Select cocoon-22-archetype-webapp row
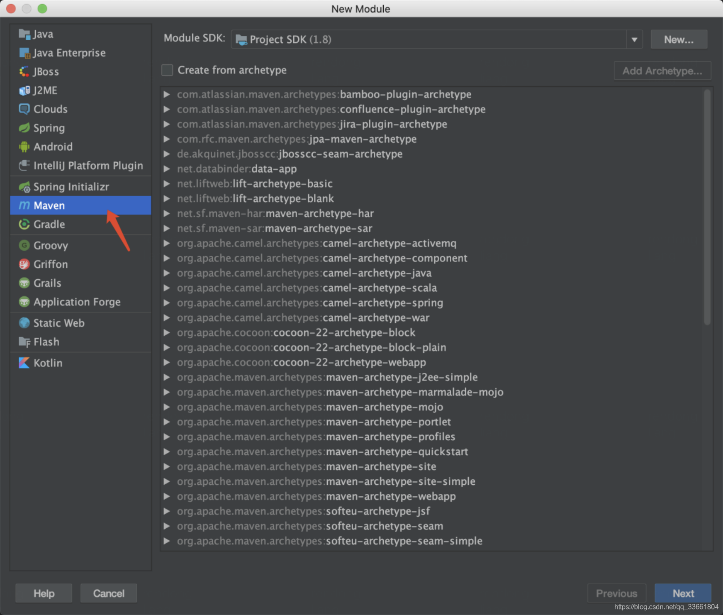This screenshot has height=615, width=723. (x=432, y=363)
